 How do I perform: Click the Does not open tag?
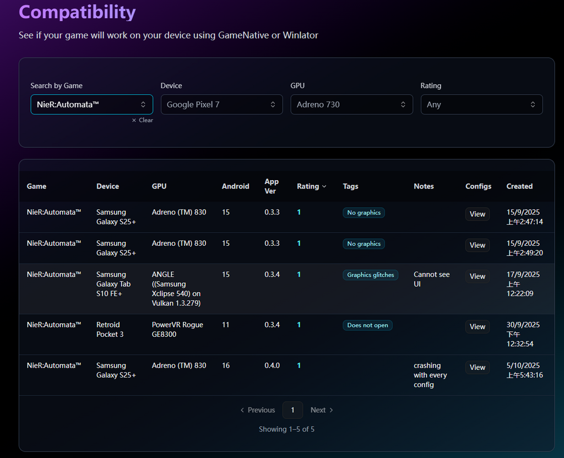(367, 325)
